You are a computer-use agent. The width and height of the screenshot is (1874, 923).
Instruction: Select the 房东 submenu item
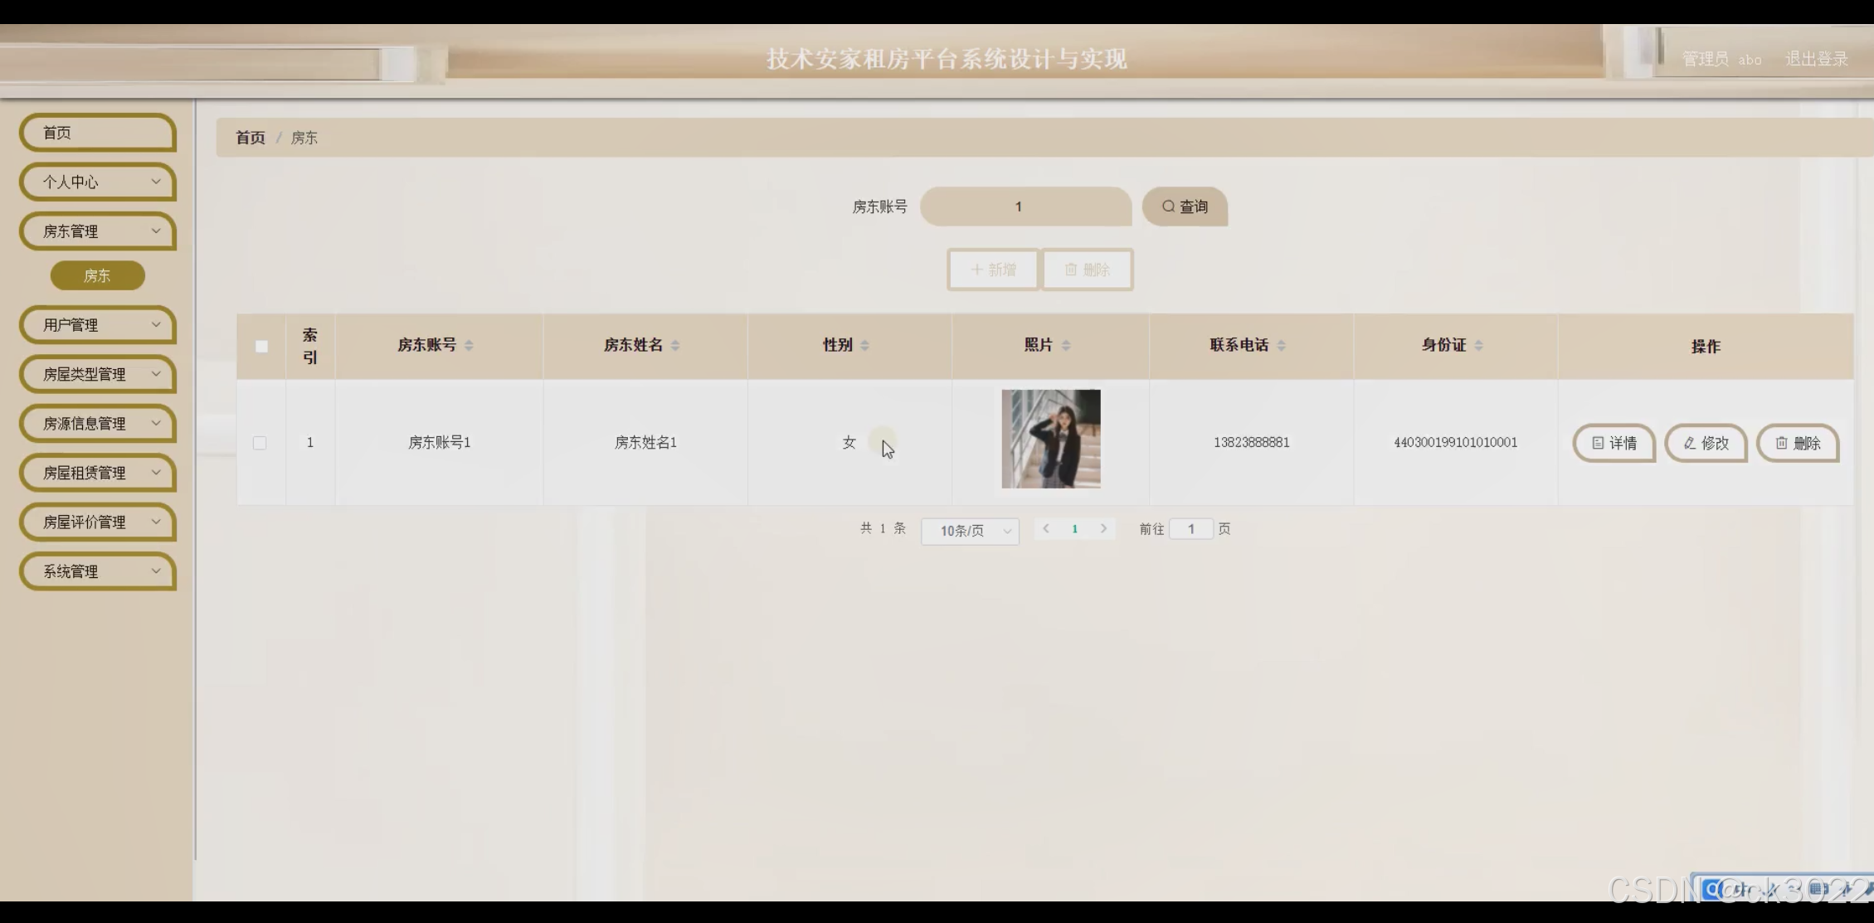point(97,275)
